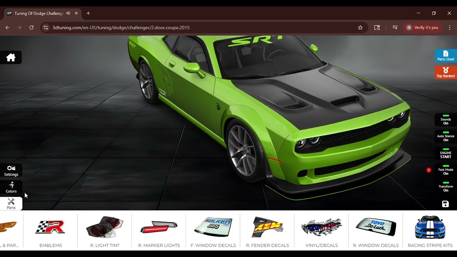Choose R. Marker Lights category
Viewport: 457px width, 257px height.
click(159, 231)
